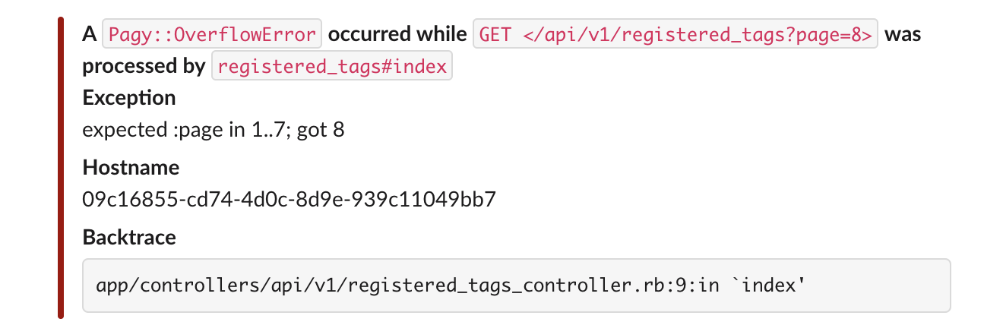Screen dimensions: 1003x325
Task: Click the backtrace code block
Action: coord(517,286)
